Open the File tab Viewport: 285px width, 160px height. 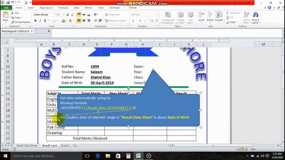click(x=6, y=8)
